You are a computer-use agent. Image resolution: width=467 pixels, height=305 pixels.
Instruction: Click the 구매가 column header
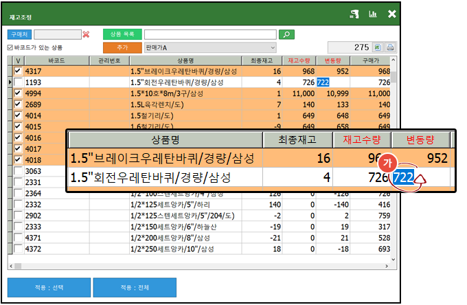(x=370, y=60)
